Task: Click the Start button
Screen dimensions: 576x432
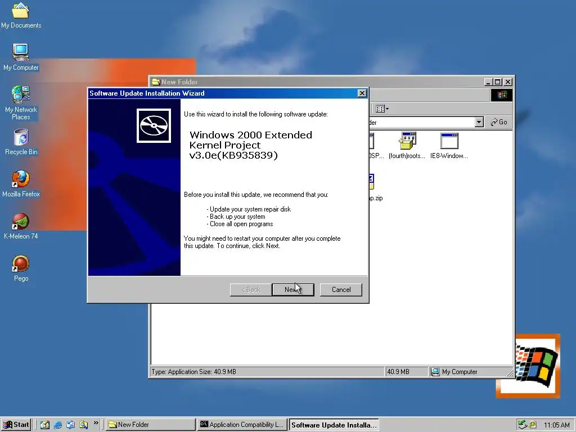Action: pyautogui.click(x=16, y=425)
